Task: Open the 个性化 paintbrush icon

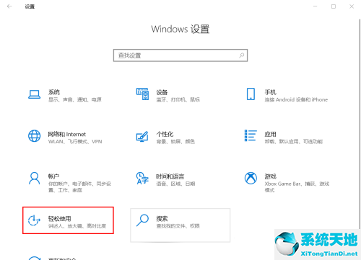Action: [x=142, y=136]
